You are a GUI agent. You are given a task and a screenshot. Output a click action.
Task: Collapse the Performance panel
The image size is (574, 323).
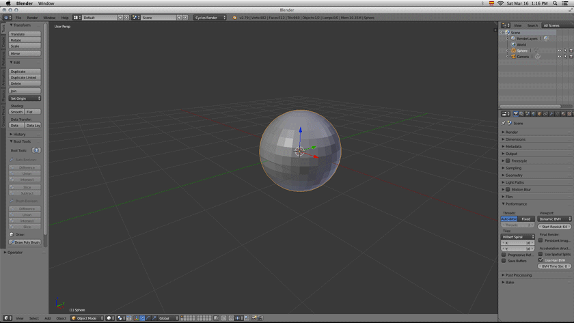tap(516, 203)
